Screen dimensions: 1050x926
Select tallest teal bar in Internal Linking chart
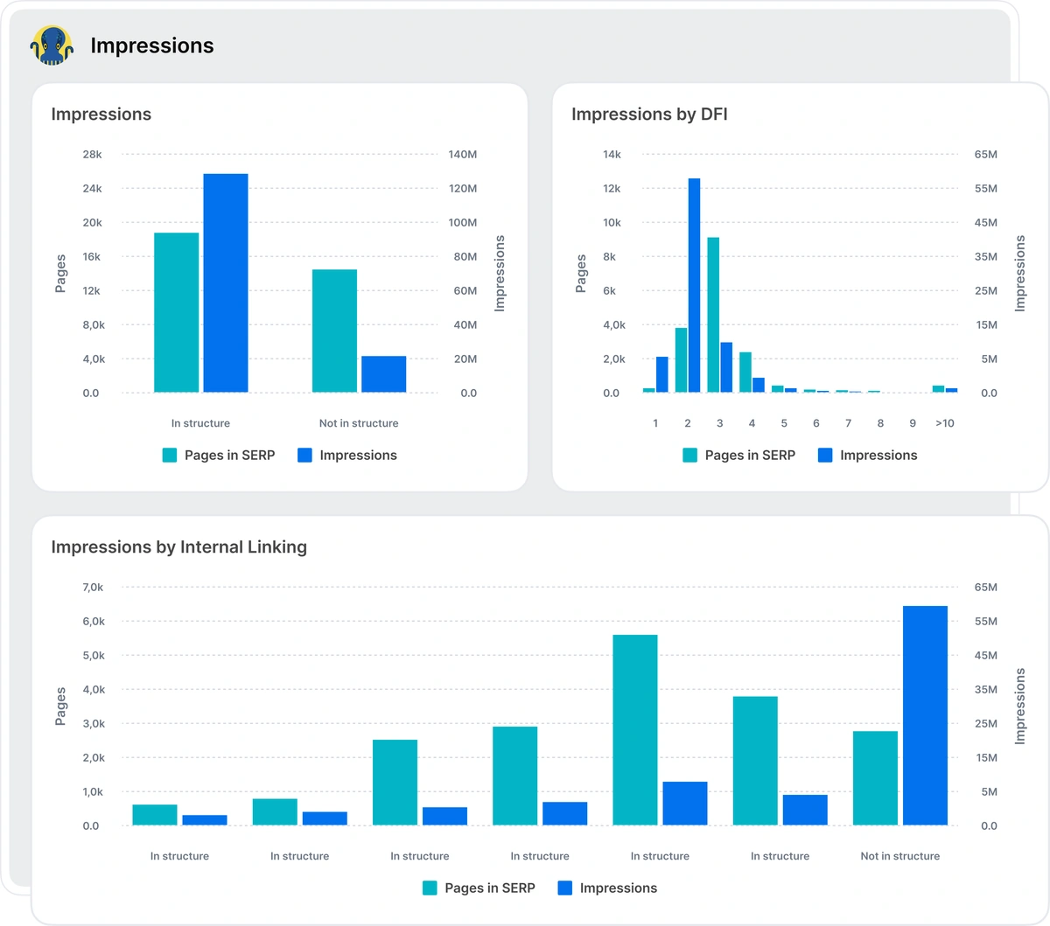[x=635, y=730]
